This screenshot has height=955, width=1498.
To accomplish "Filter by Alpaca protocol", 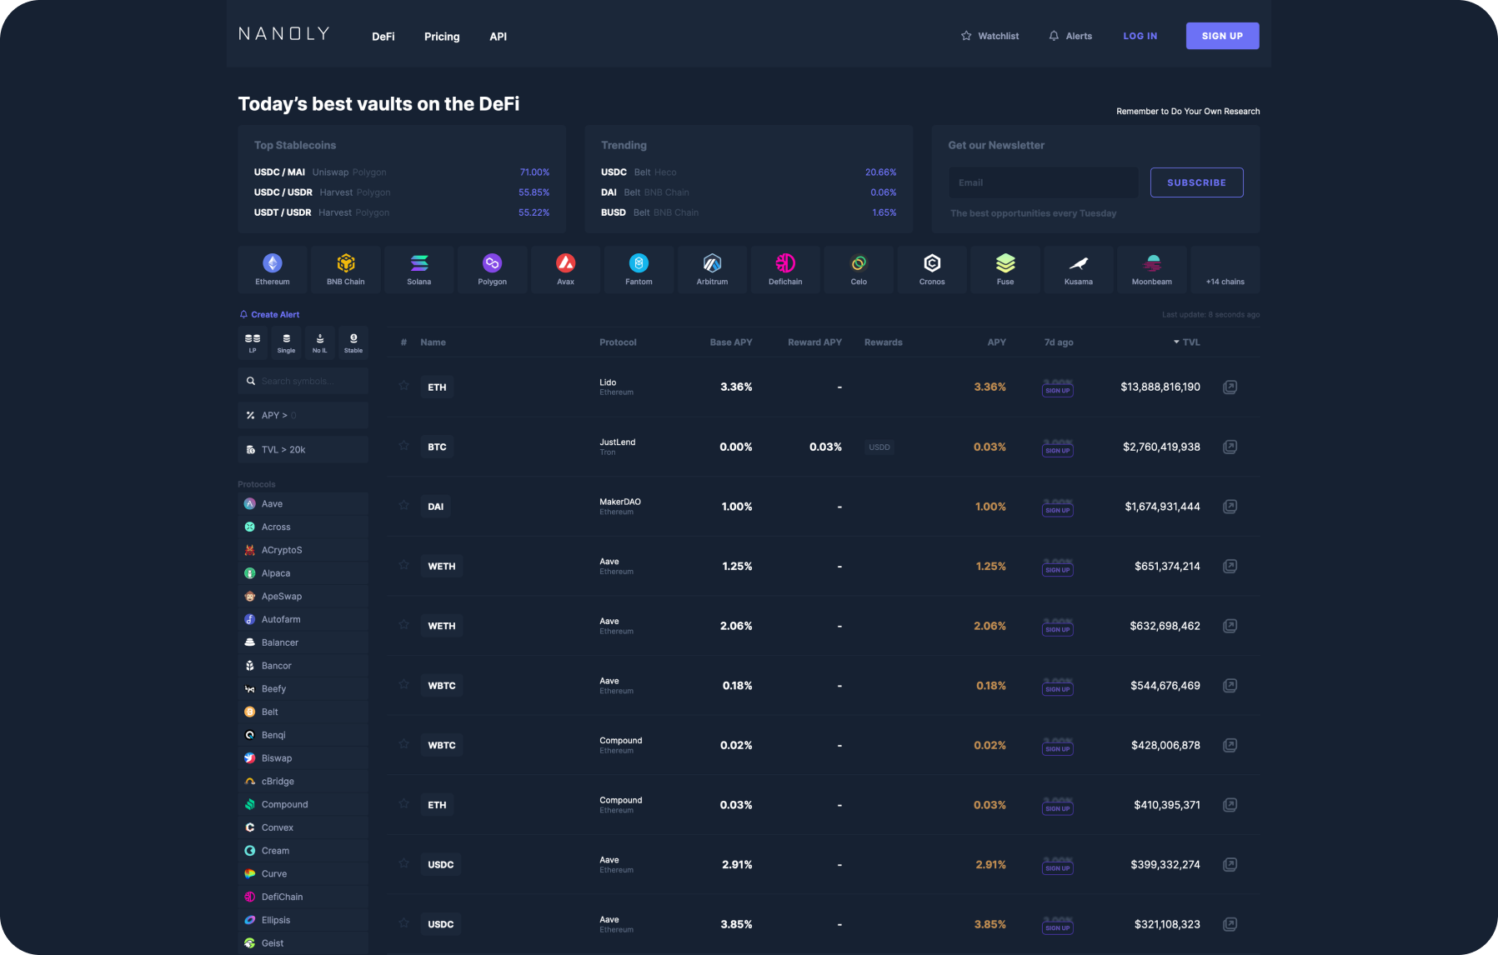I will [x=303, y=573].
